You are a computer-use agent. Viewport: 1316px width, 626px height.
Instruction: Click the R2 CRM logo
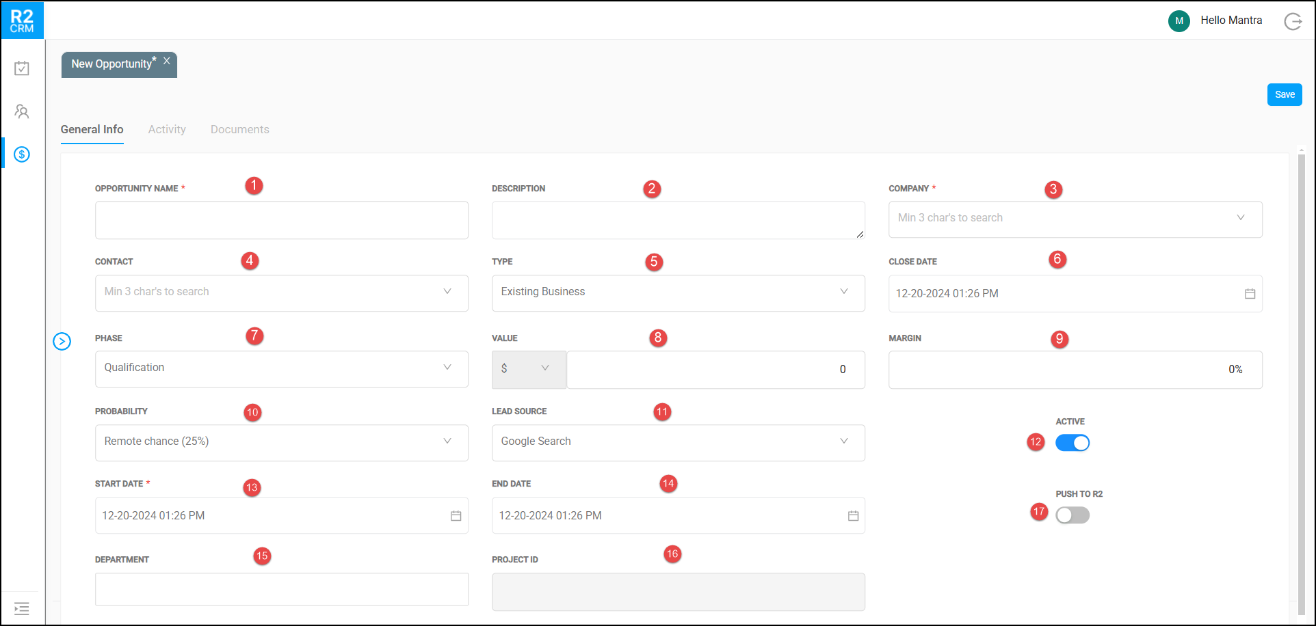tap(22, 21)
